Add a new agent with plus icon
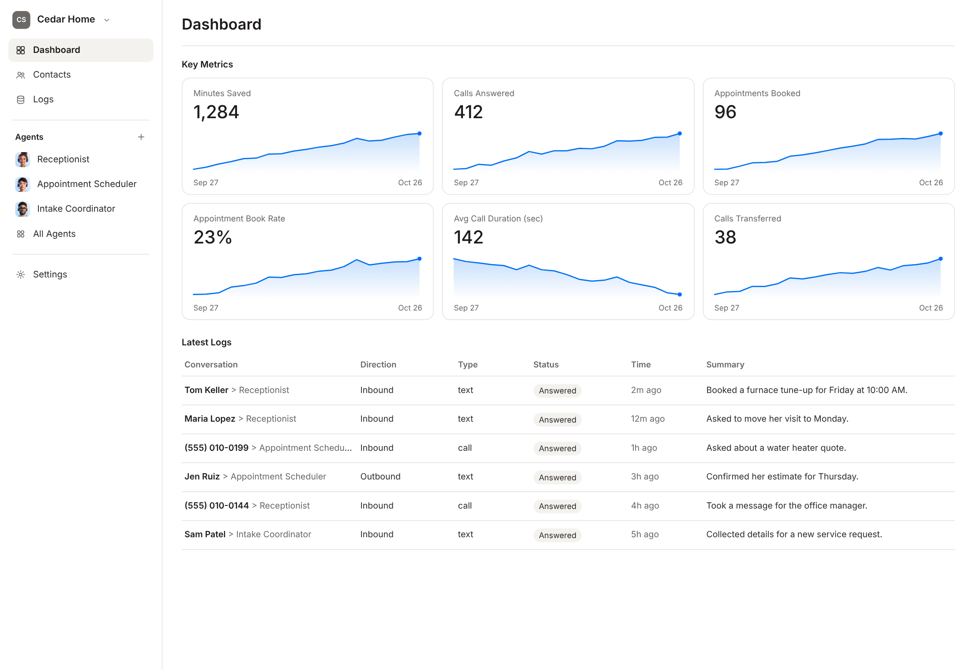 tap(141, 137)
